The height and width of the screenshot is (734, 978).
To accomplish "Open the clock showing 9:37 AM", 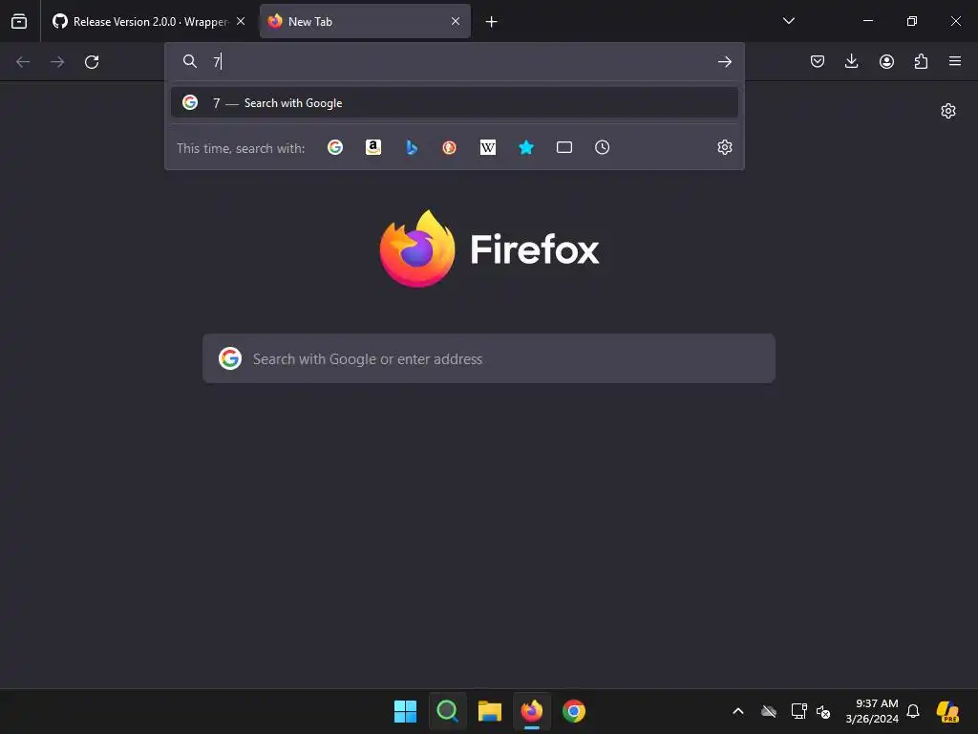I will (872, 711).
